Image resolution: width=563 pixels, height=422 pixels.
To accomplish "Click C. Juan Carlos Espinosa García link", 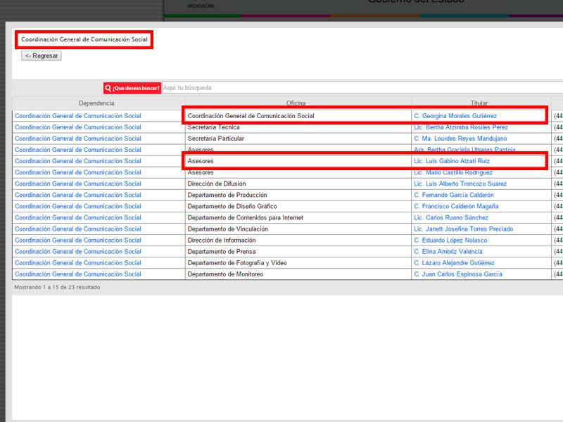I will pyautogui.click(x=458, y=274).
